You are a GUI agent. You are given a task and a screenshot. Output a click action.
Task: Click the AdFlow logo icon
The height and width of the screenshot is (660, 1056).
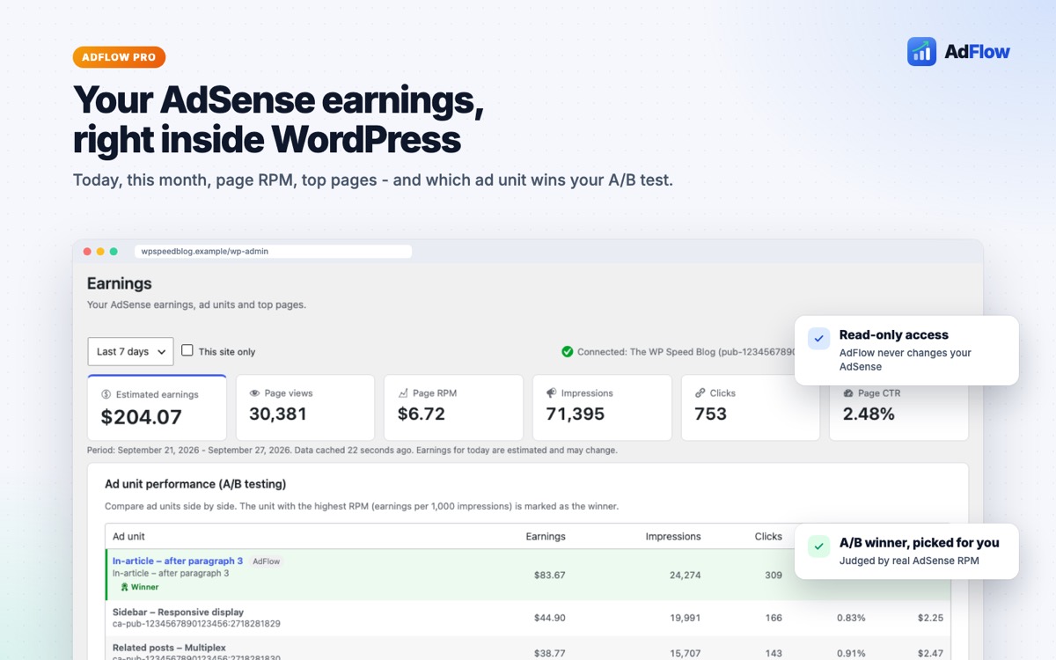[x=921, y=52]
